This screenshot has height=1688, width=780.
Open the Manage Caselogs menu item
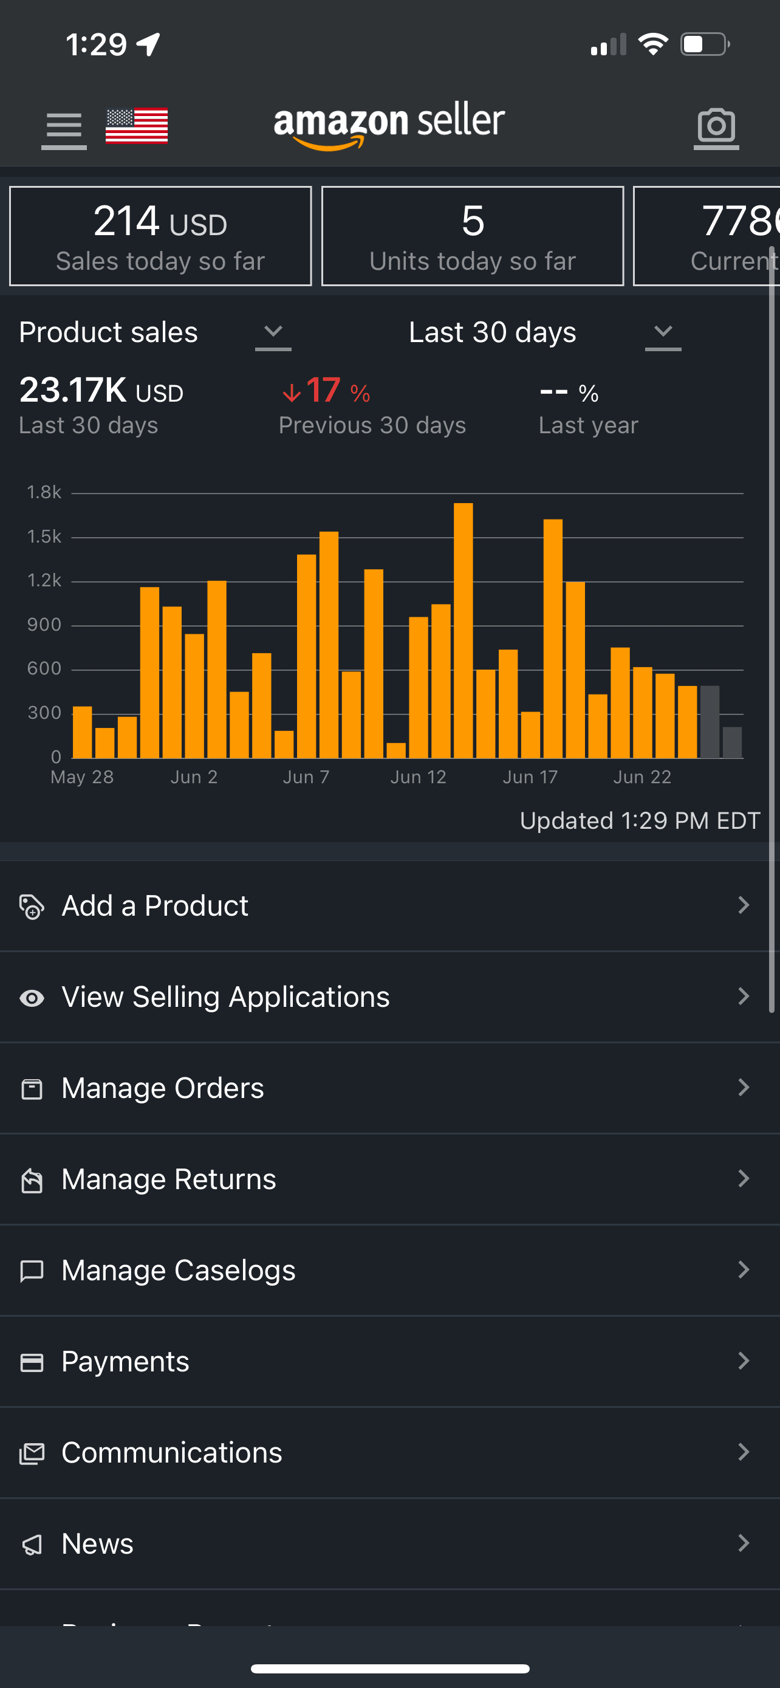[x=178, y=1271]
